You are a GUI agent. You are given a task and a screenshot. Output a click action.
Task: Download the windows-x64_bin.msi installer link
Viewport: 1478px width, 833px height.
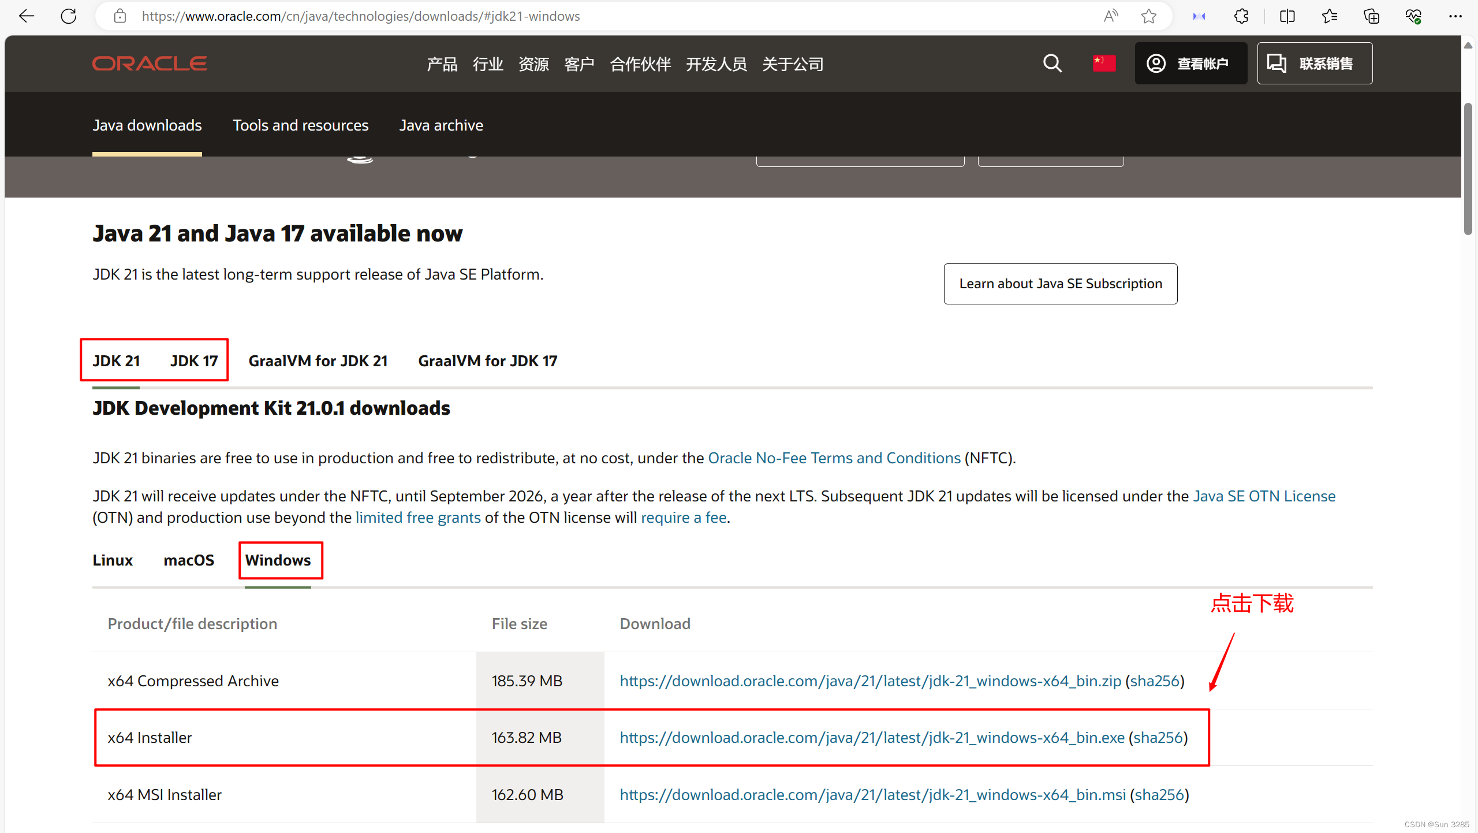click(x=873, y=795)
